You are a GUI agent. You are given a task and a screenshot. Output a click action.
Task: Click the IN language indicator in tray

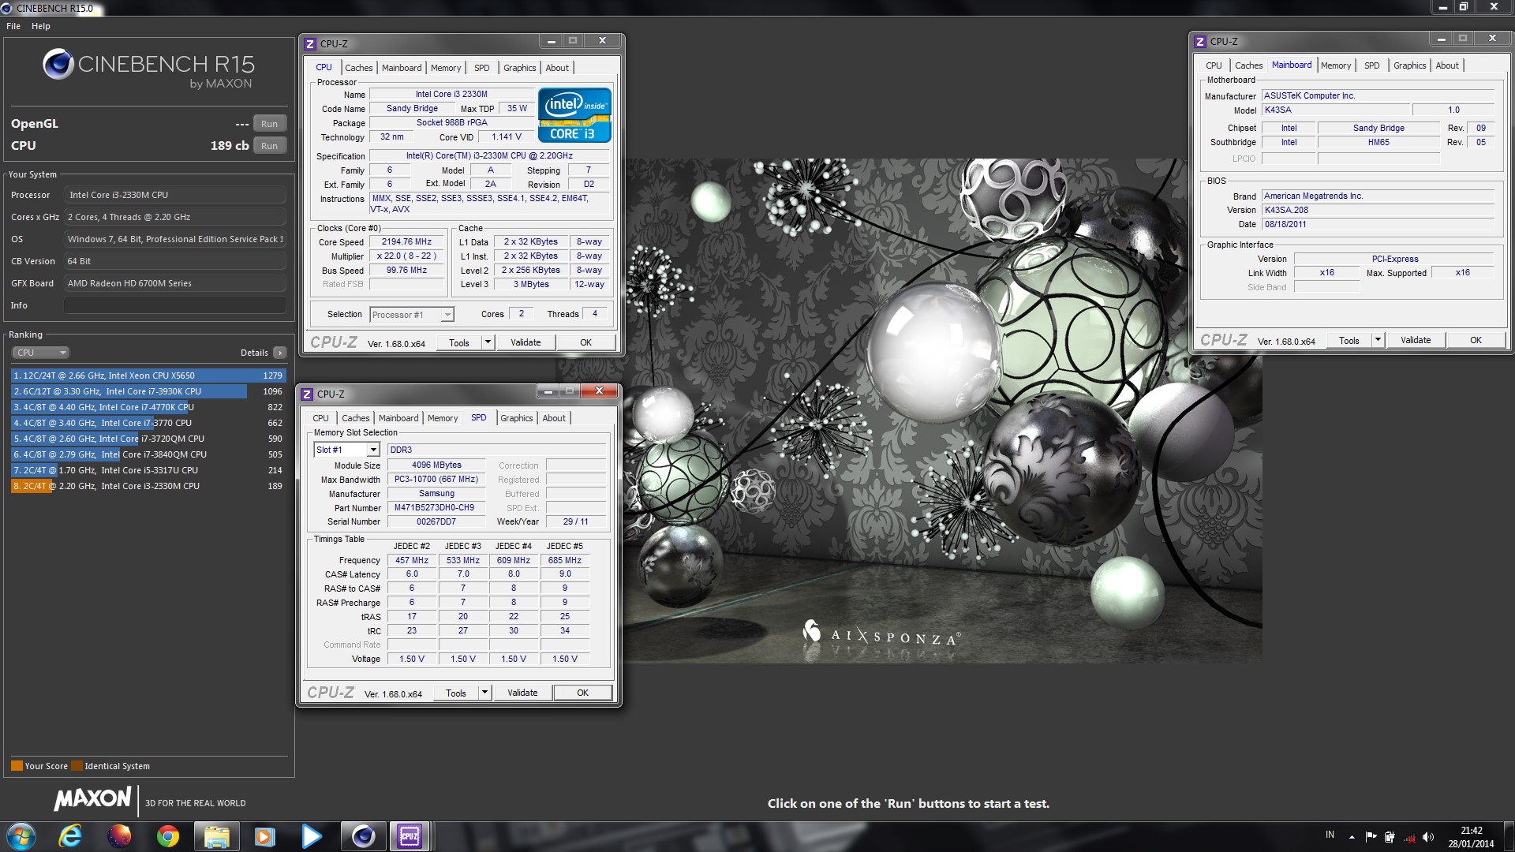[1330, 835]
